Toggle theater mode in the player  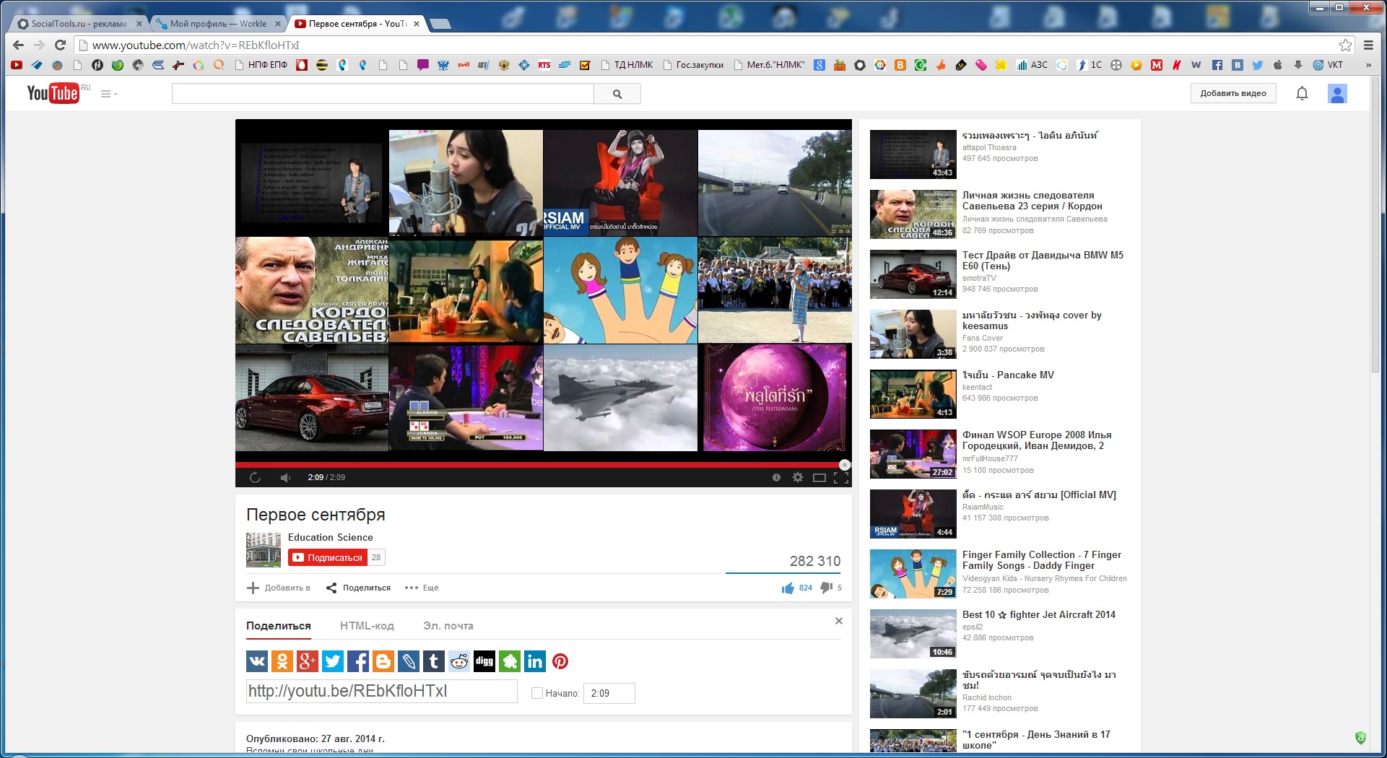tap(819, 477)
